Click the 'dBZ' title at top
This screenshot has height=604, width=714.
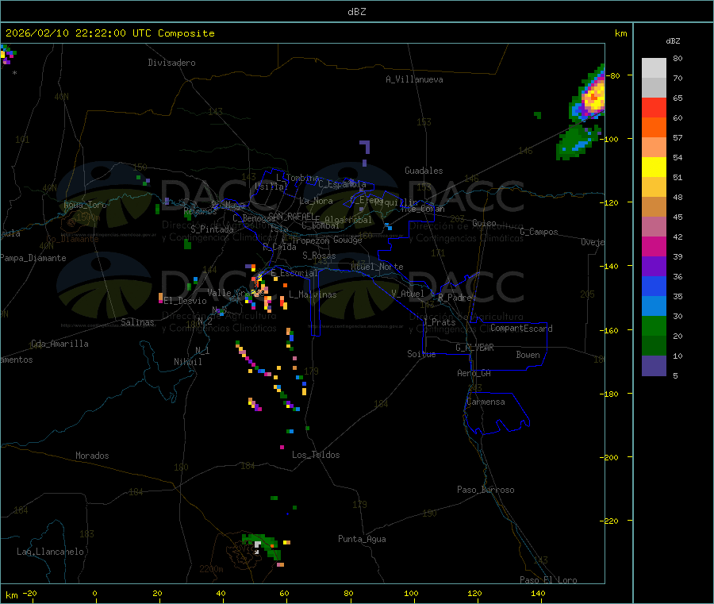pos(356,11)
